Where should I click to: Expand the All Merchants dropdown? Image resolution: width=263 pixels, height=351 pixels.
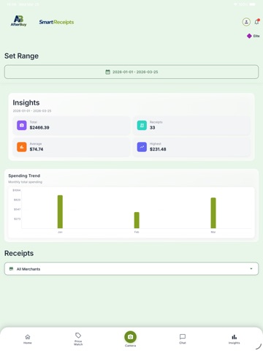click(x=131, y=269)
